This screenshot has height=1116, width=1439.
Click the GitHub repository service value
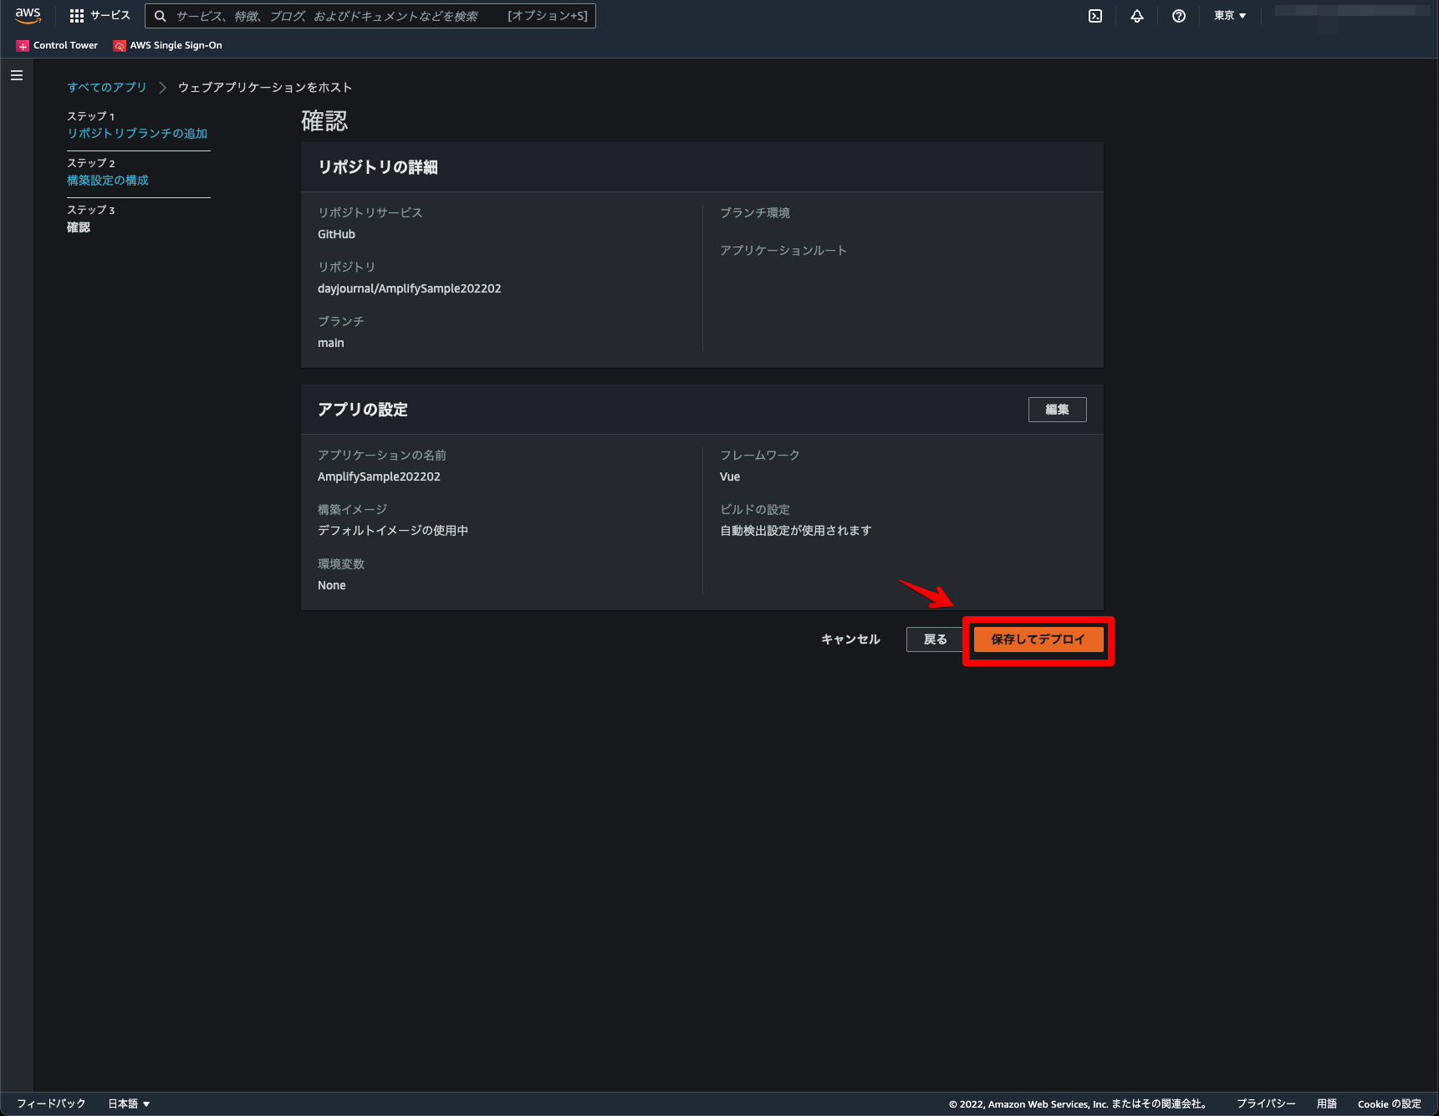[x=336, y=234]
